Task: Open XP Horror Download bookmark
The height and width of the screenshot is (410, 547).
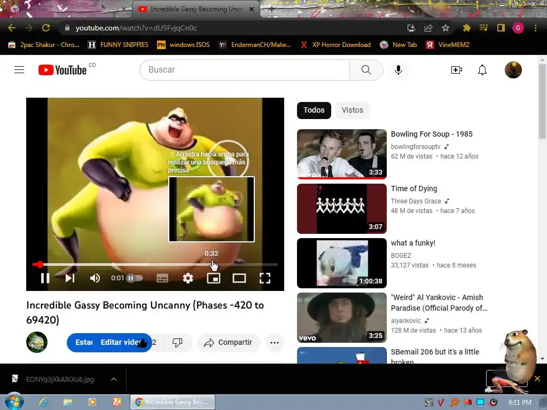Action: pos(335,45)
